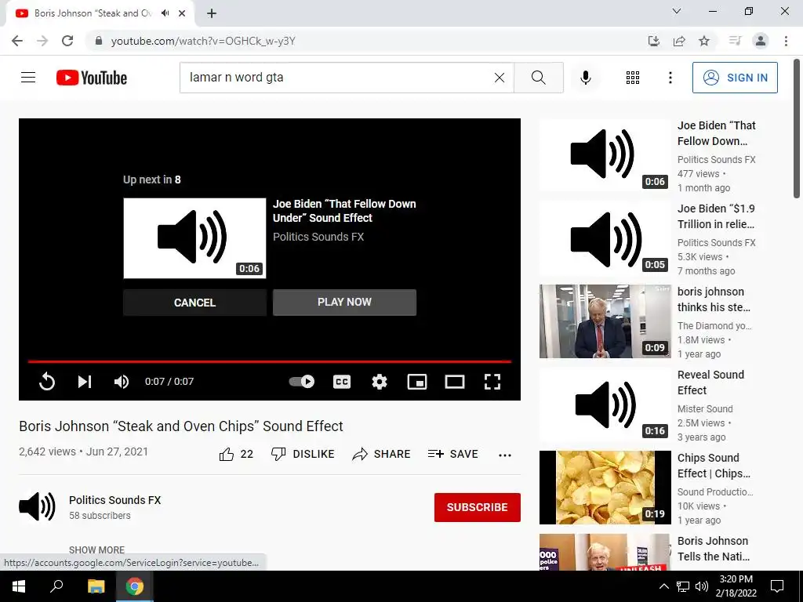Image resolution: width=803 pixels, height=602 pixels.
Task: Go back with the browser back arrow
Action: (17, 41)
